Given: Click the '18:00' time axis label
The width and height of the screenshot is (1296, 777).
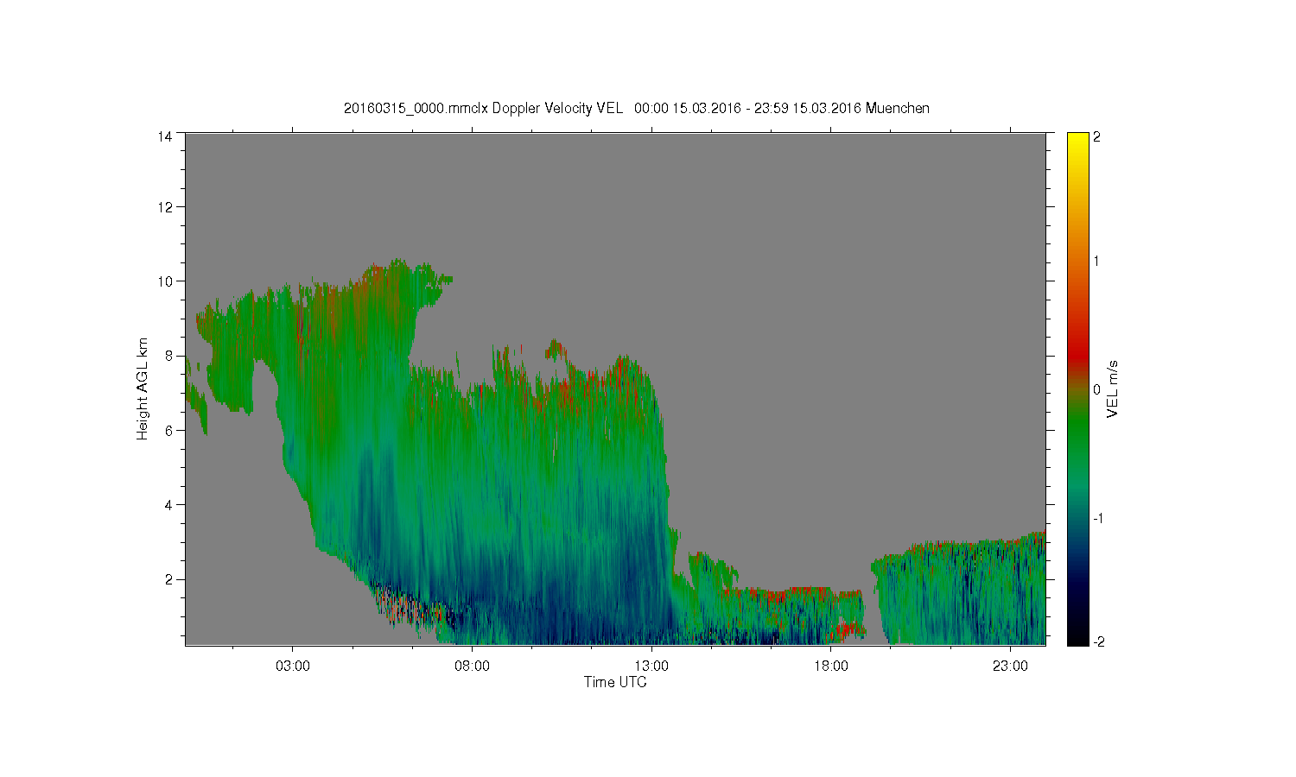Looking at the screenshot, I should [x=830, y=666].
